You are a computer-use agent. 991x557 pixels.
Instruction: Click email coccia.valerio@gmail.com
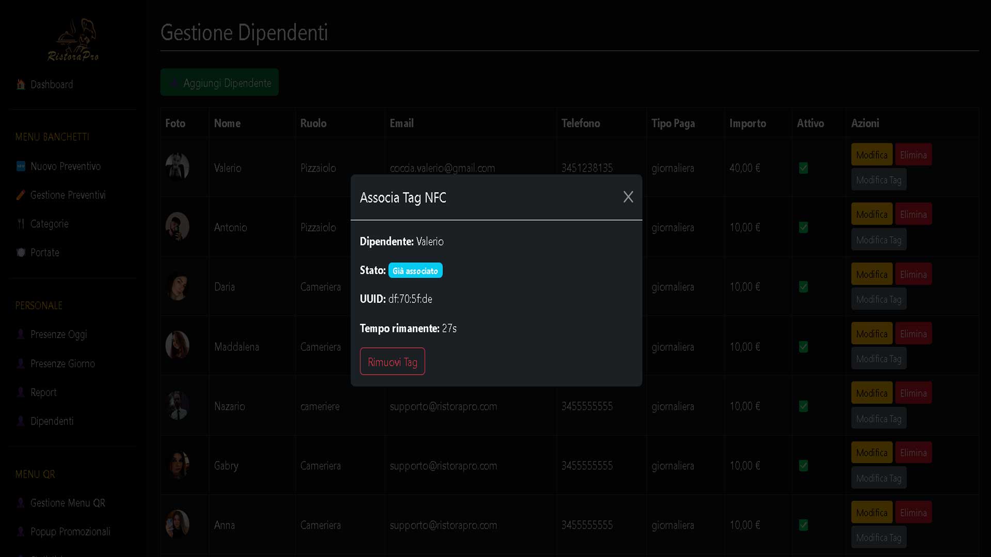click(x=442, y=168)
